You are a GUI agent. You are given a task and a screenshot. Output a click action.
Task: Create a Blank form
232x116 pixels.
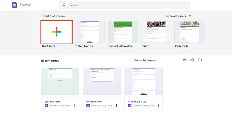[57, 32]
